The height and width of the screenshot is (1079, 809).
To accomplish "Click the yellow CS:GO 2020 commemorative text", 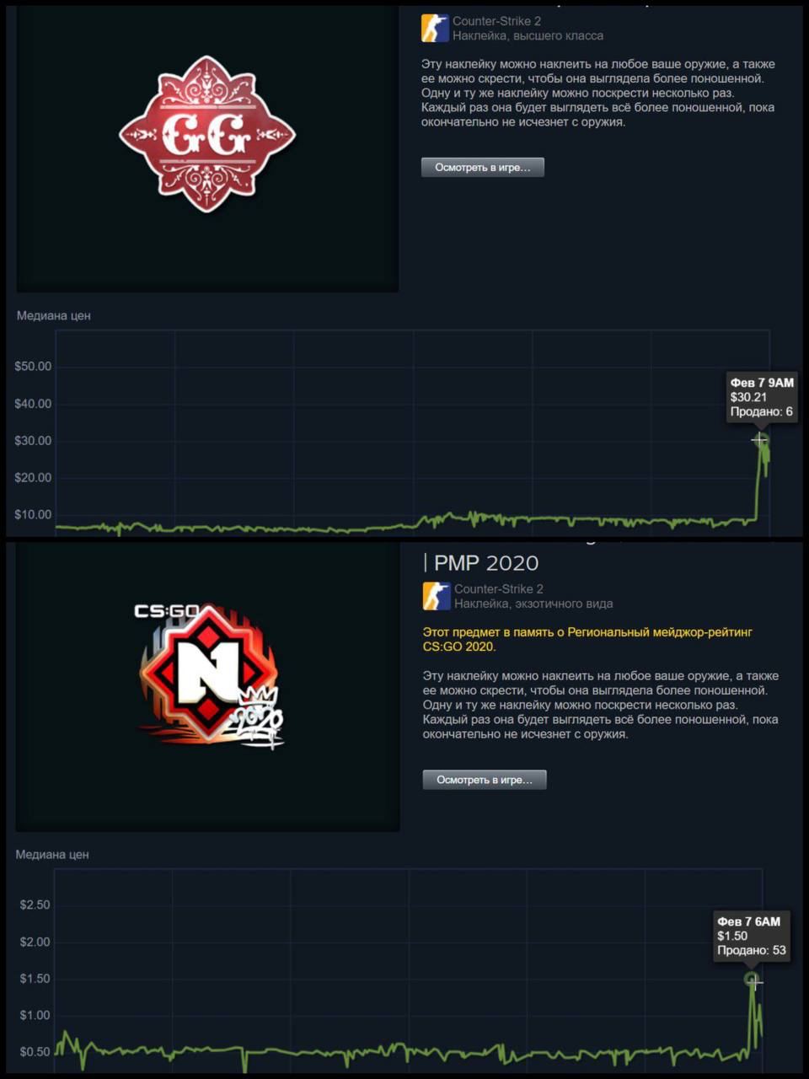I will pos(587,639).
